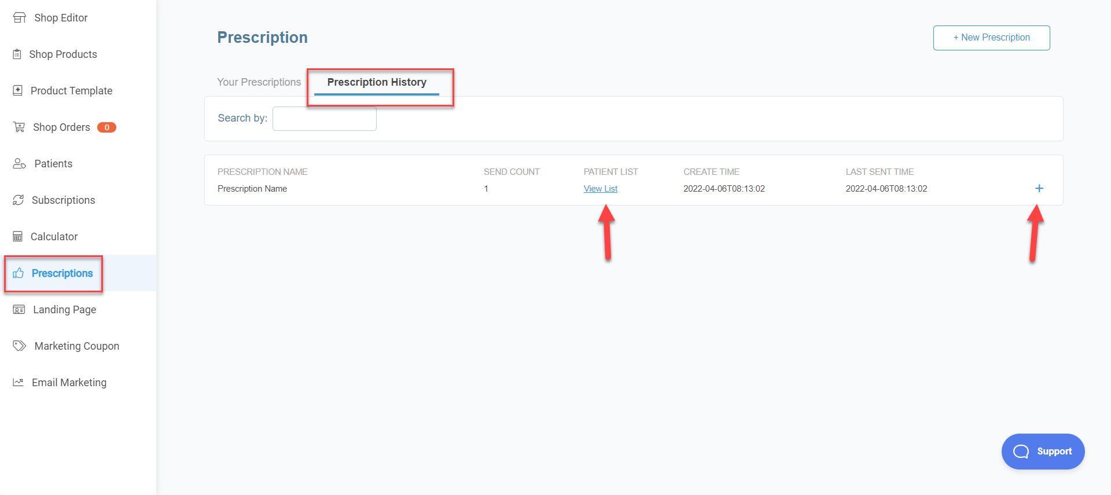1111x495 pixels.
Task: Click the Support chat bubble icon
Action: [1021, 452]
